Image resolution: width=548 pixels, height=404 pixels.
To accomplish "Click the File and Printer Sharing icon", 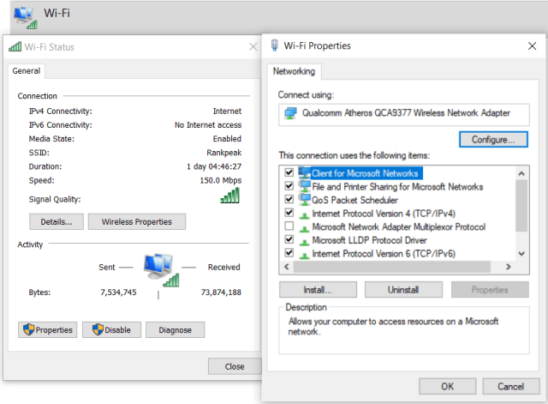I will (305, 186).
